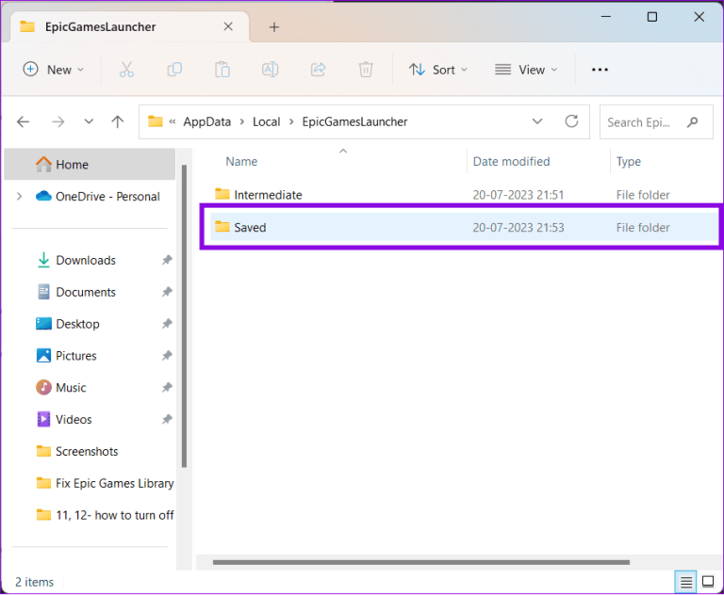The image size is (724, 595).
Task: Open the View dropdown
Action: click(526, 70)
